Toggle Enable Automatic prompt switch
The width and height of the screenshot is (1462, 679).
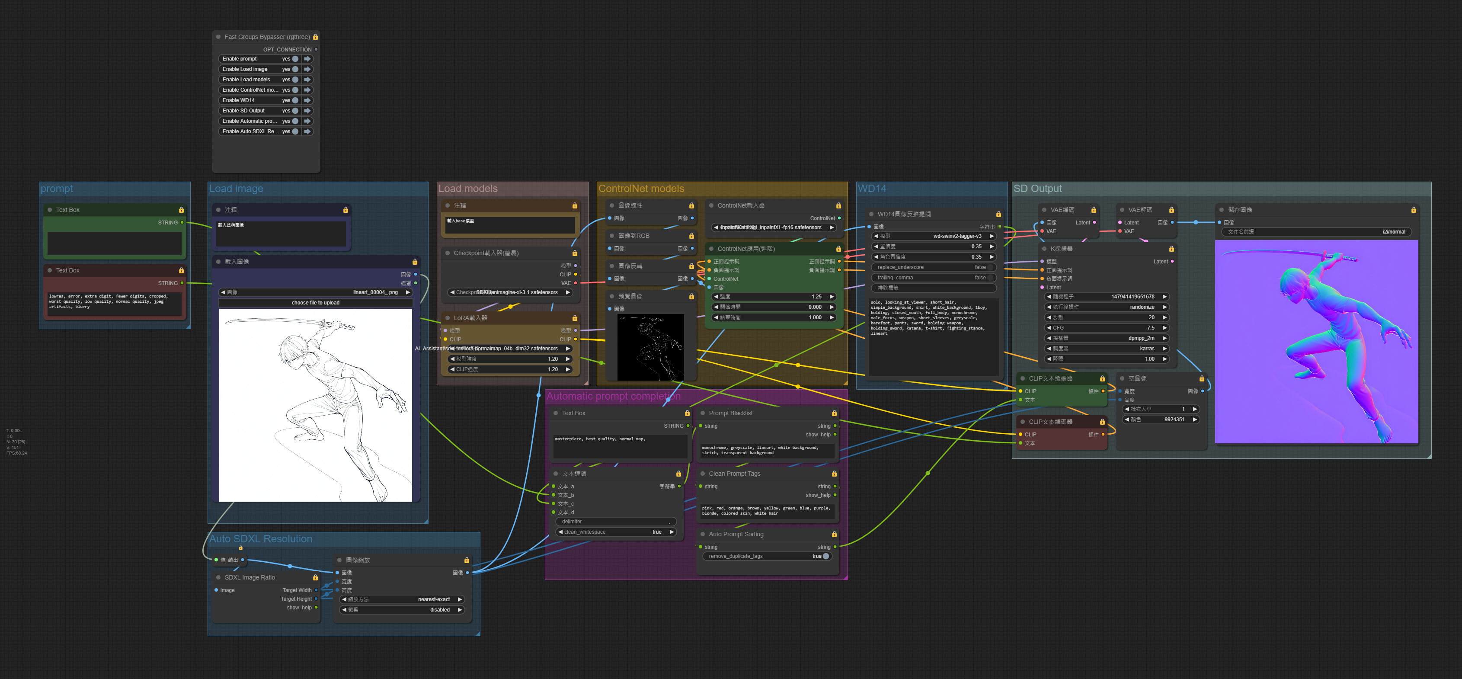[x=295, y=121]
